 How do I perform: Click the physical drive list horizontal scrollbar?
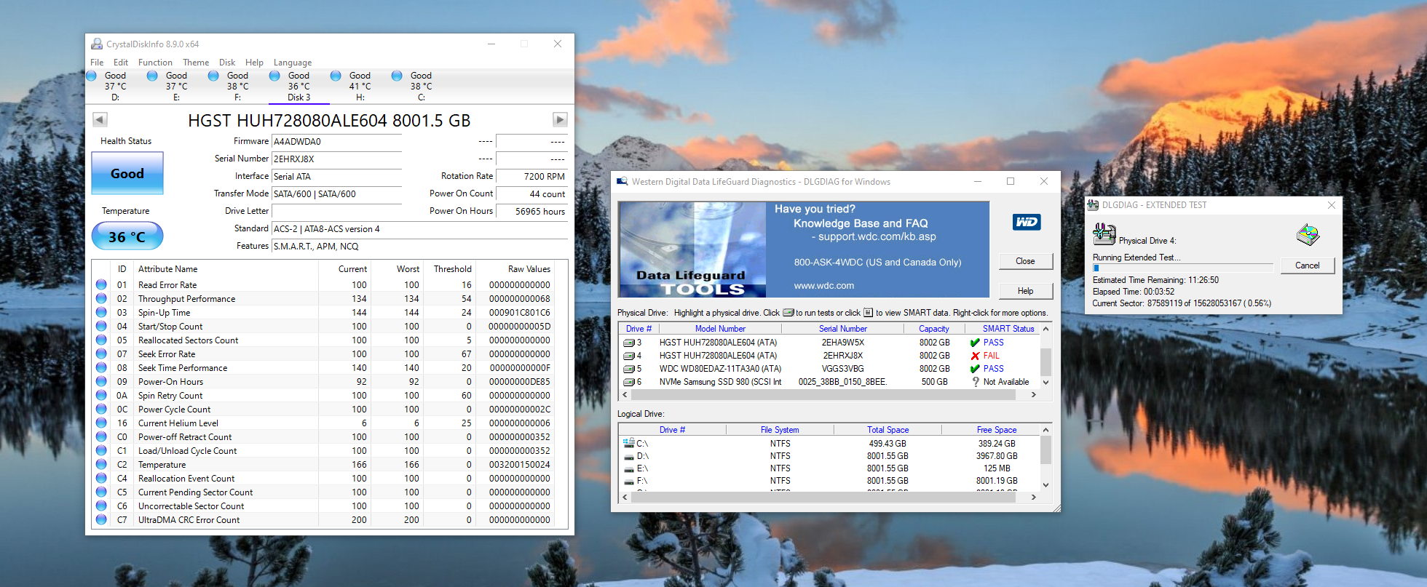point(828,395)
